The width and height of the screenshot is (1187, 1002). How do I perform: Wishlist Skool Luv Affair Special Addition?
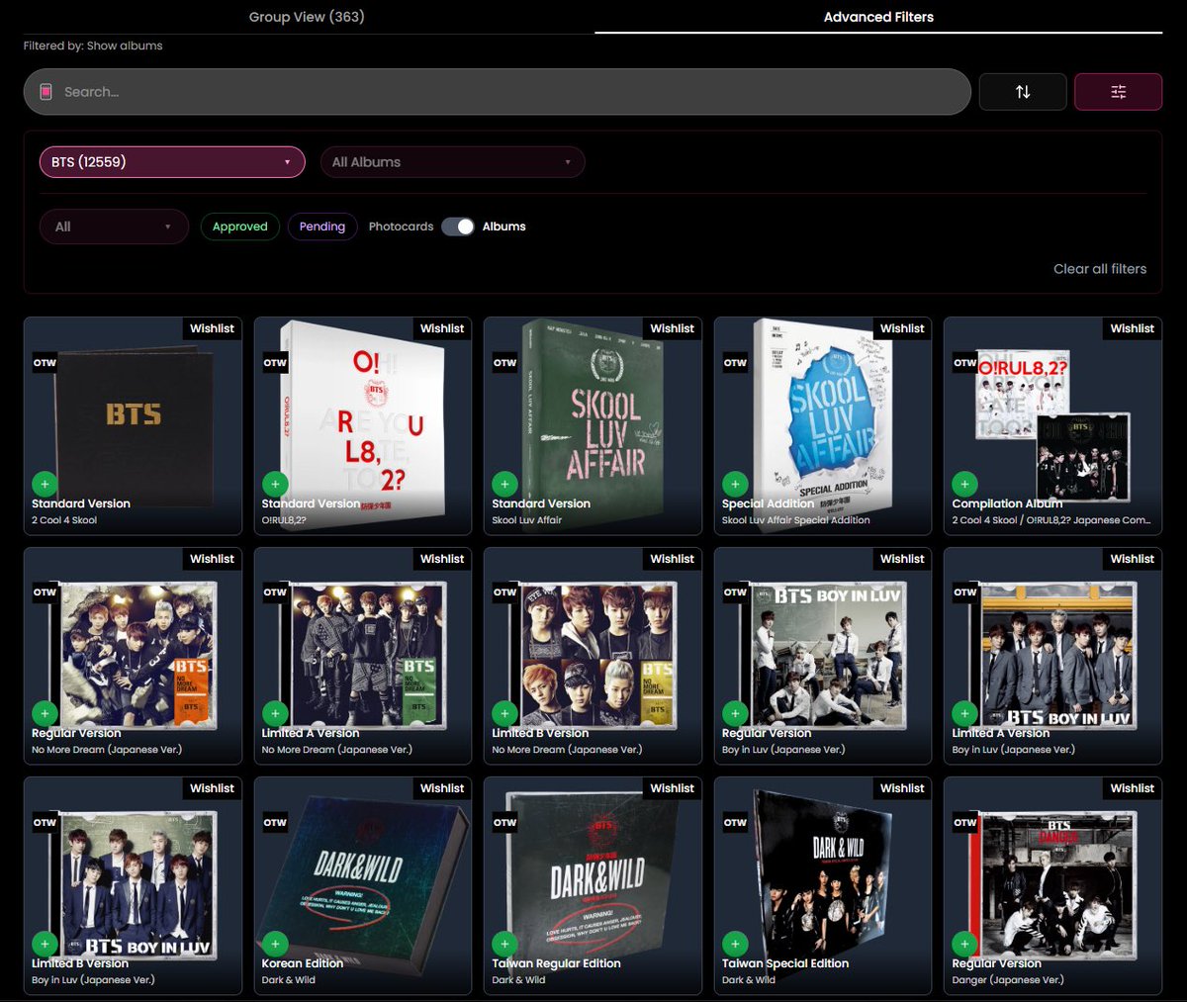(x=902, y=328)
